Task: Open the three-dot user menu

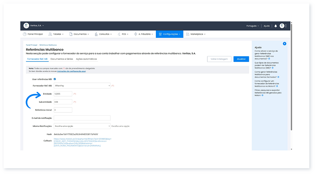Action: [x=286, y=26]
